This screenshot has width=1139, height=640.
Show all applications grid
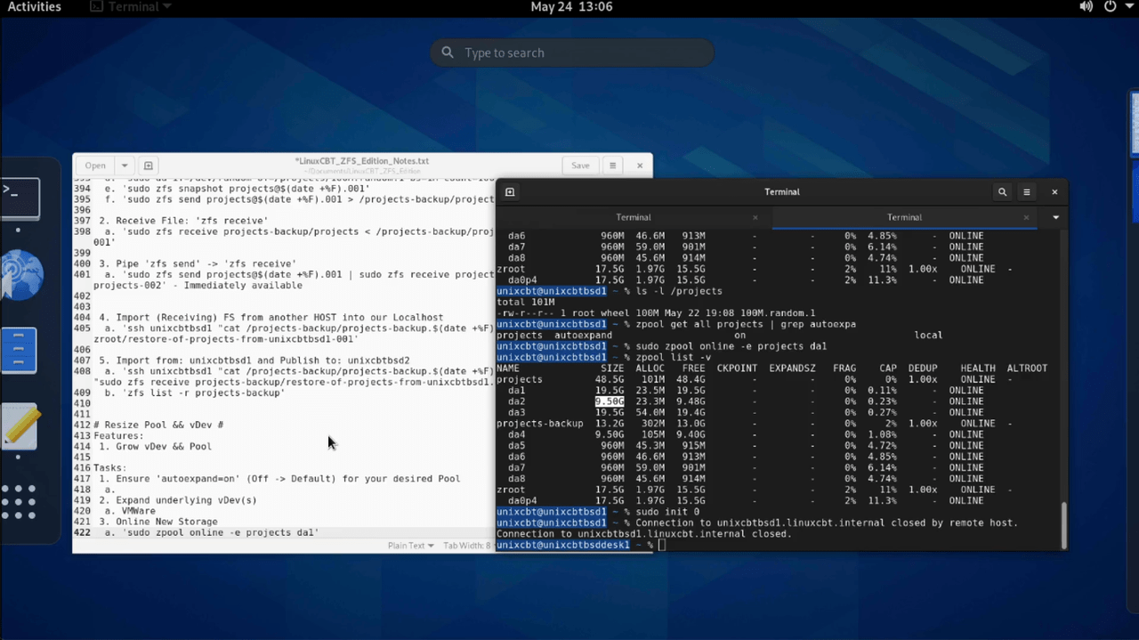(x=19, y=502)
